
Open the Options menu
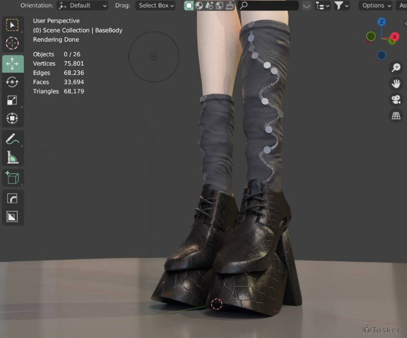[376, 6]
